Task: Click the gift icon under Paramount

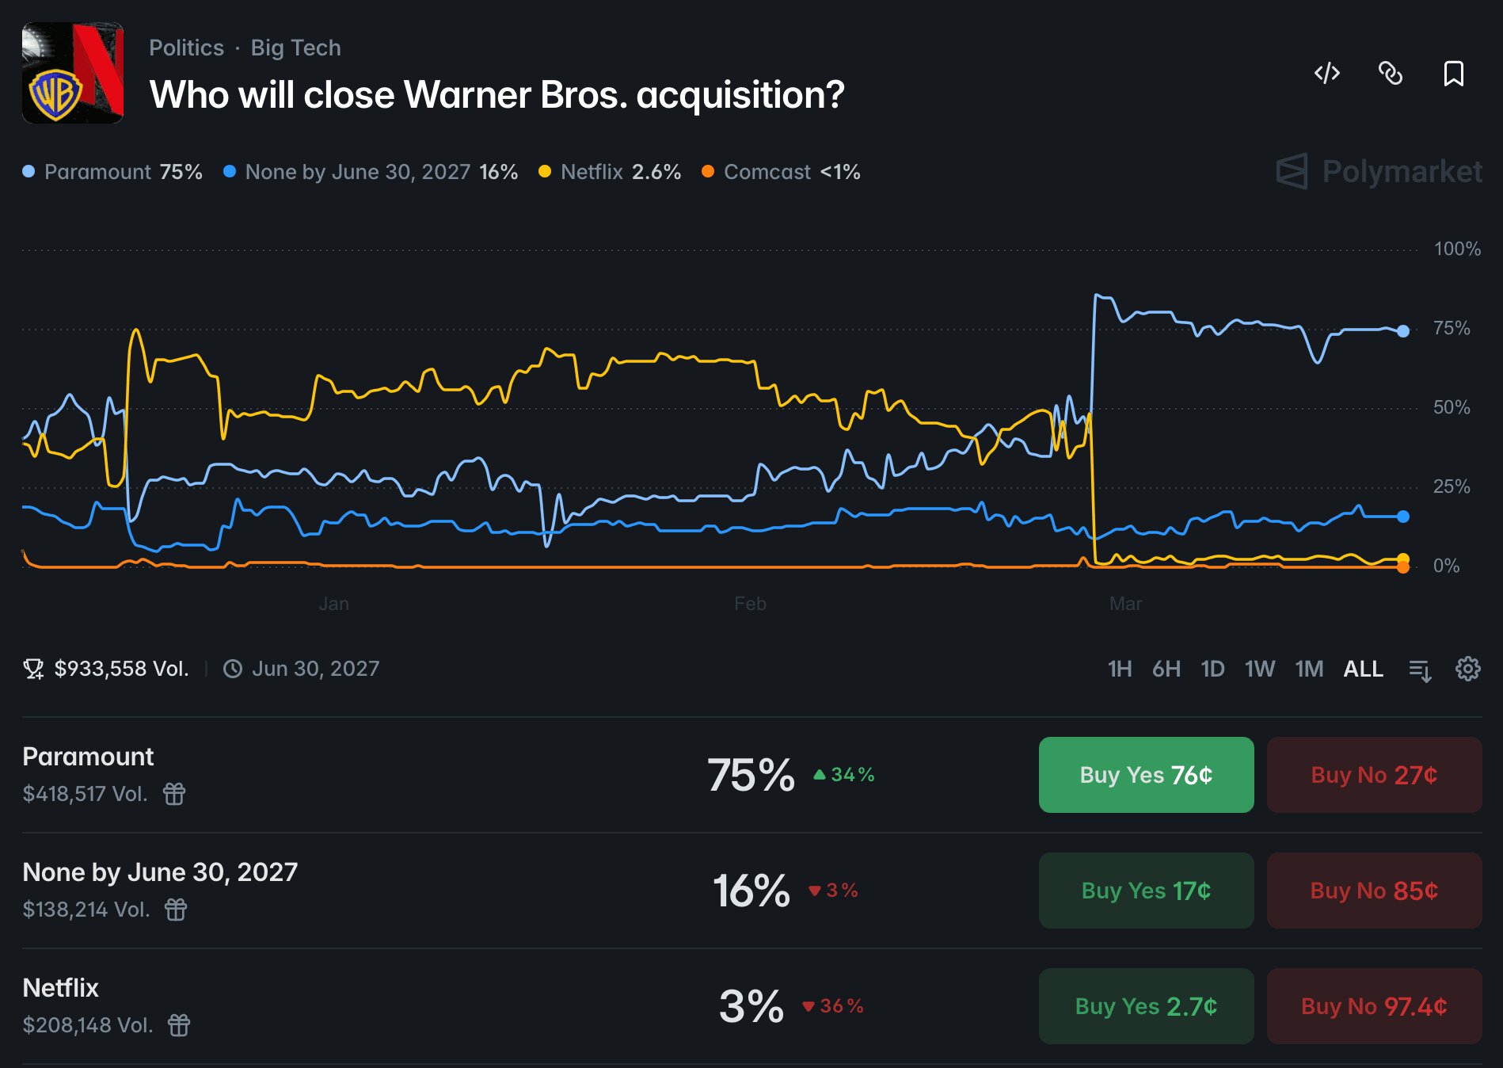Action: (175, 794)
